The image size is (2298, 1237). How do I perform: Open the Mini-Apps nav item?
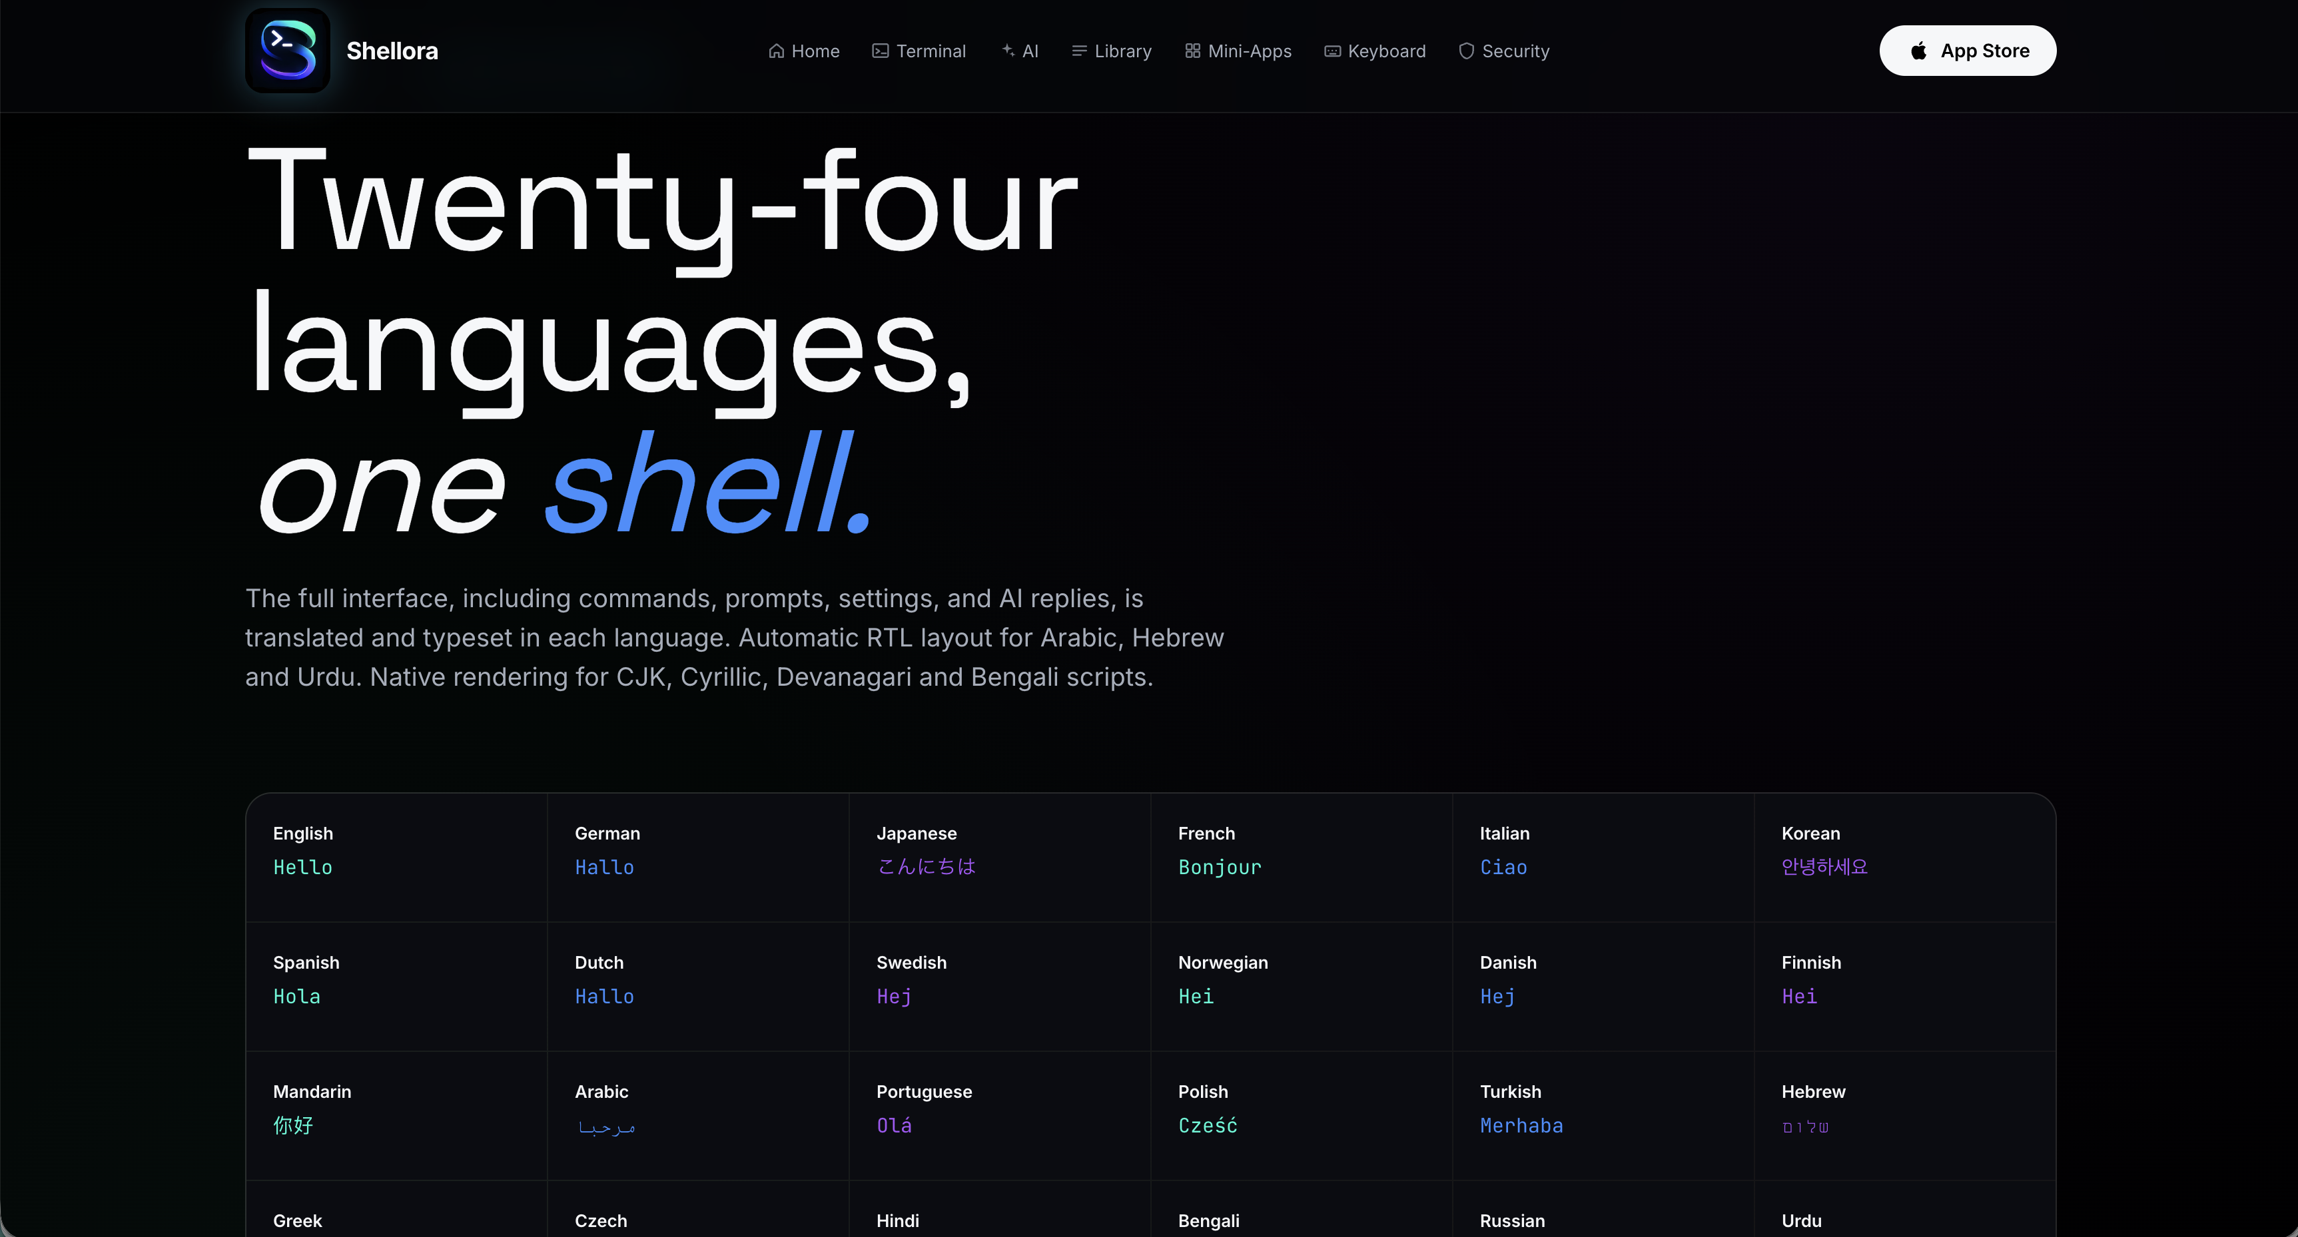pyautogui.click(x=1249, y=51)
